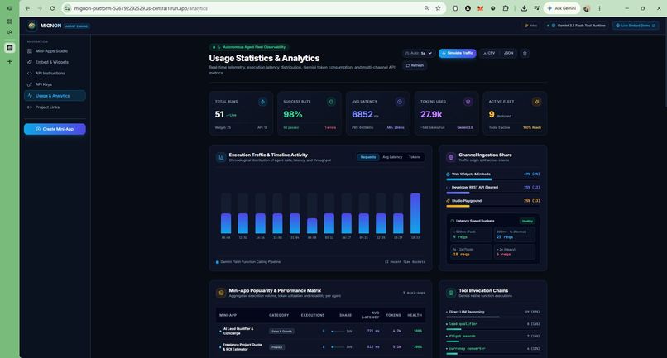Switch chart to Requests tab
667x358 pixels.
(x=368, y=157)
